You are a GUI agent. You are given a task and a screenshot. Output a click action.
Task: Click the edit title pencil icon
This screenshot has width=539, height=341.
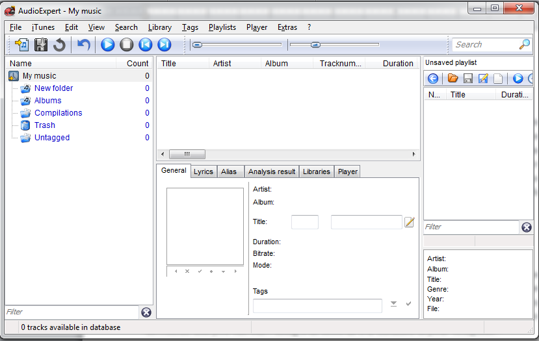click(410, 222)
